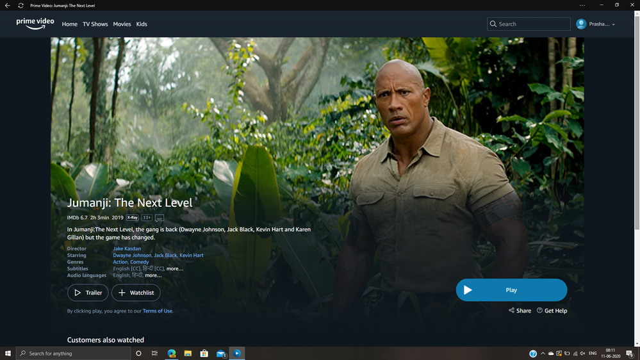Open Task View on the taskbar
The image size is (640, 360).
point(154,354)
